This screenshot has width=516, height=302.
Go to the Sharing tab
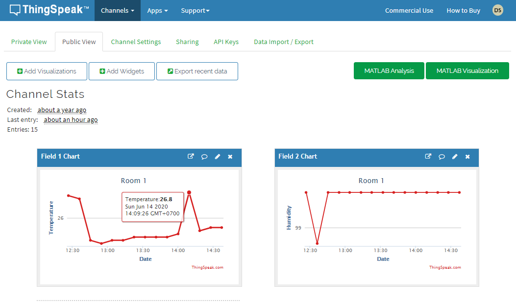click(x=187, y=42)
